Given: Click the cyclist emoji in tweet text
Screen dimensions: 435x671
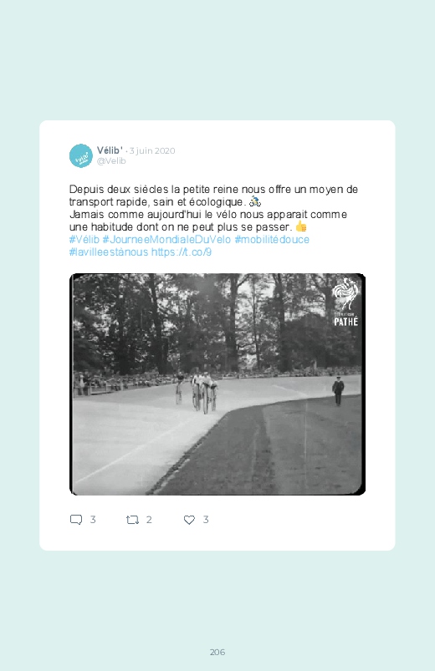Looking at the screenshot, I should pos(255,201).
